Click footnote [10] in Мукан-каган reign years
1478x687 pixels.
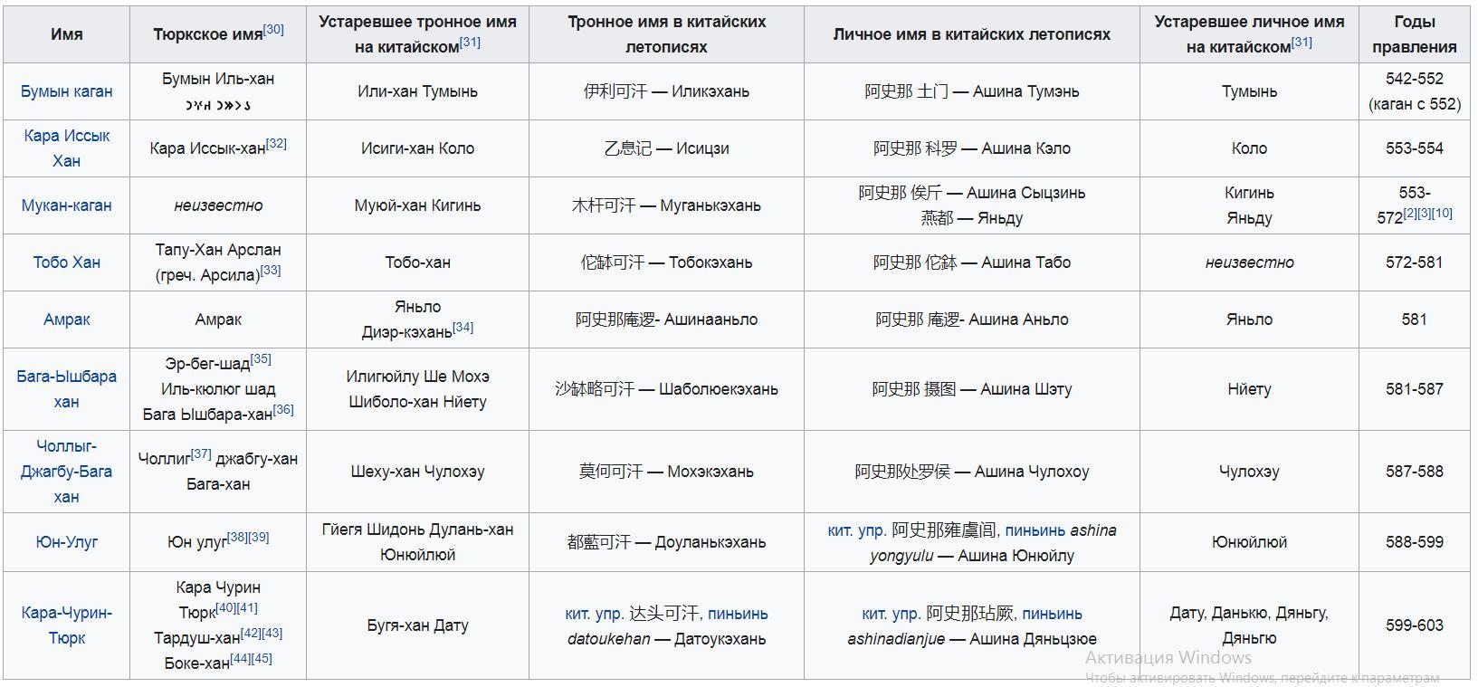tap(1442, 213)
